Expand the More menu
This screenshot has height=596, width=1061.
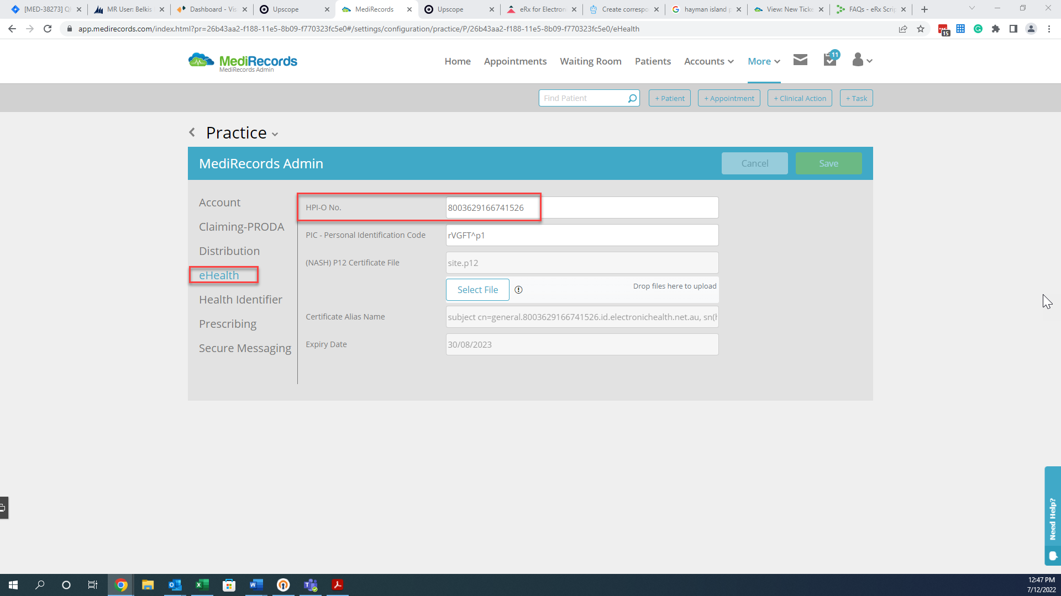point(764,61)
